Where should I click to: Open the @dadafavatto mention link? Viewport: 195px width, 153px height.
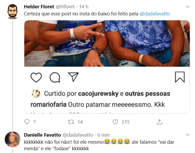pos(155,14)
